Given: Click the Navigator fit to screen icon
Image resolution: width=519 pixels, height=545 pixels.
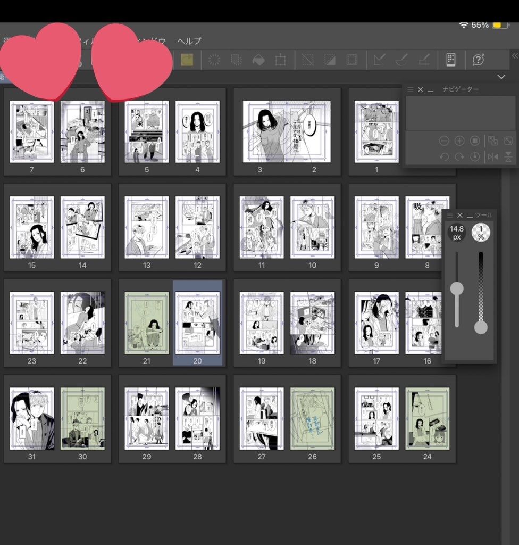Looking at the screenshot, I should click(x=492, y=141).
